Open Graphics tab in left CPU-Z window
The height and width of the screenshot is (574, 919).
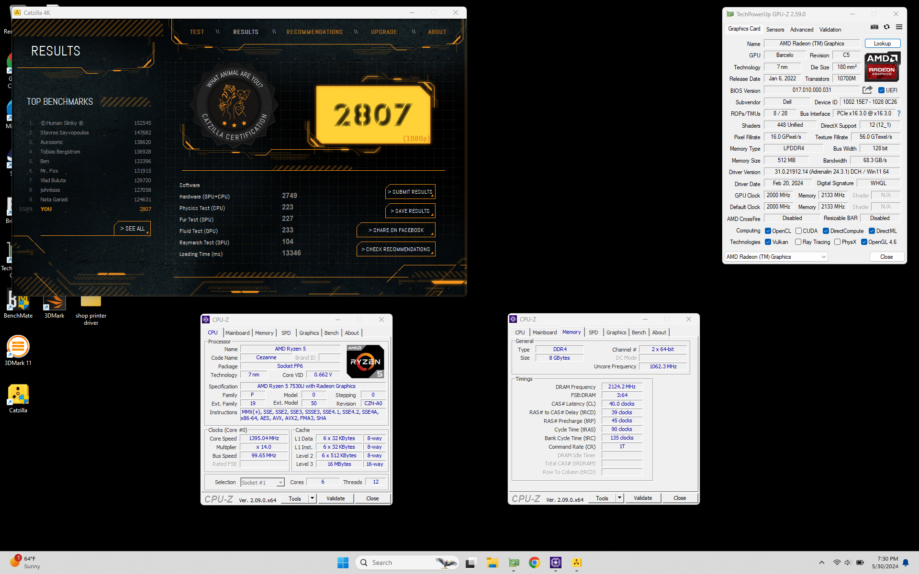click(x=309, y=333)
